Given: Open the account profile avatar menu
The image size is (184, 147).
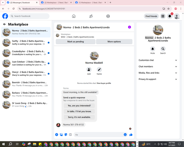Looking at the screenshot, I should pyautogui.click(x=177, y=16).
